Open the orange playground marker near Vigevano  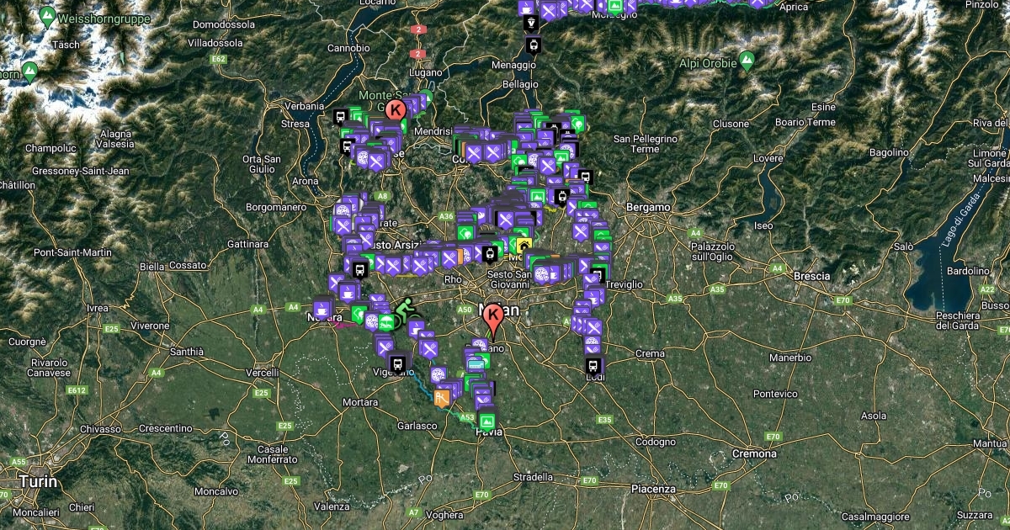click(x=441, y=398)
